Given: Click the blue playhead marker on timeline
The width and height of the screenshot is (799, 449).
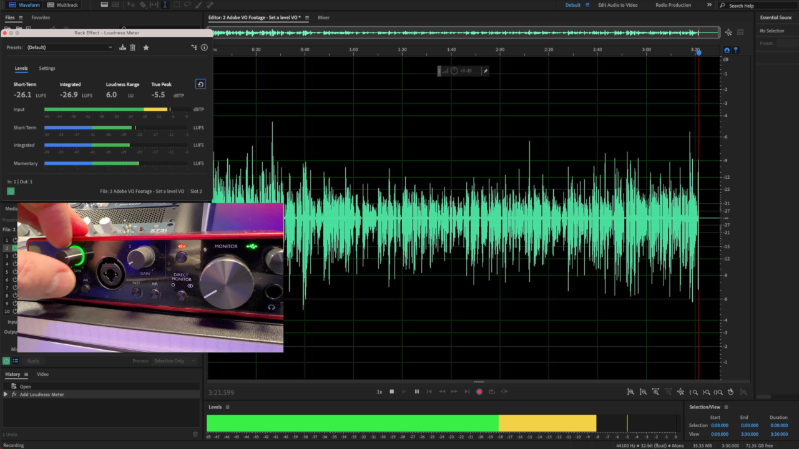Looking at the screenshot, I should point(699,52).
